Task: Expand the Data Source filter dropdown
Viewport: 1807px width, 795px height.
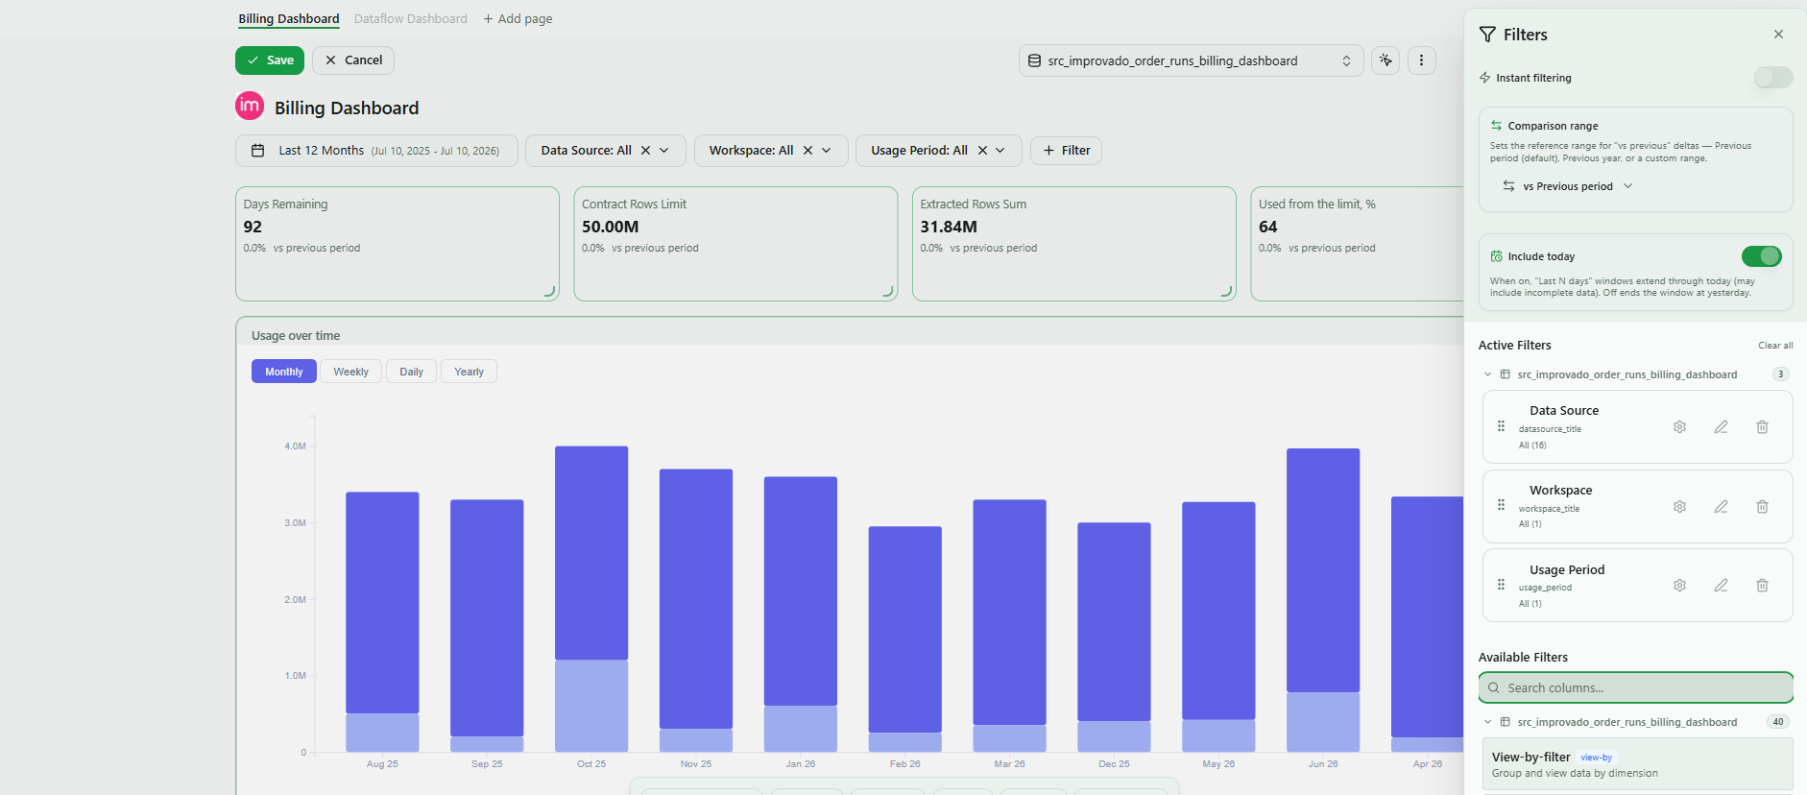Action: (664, 151)
